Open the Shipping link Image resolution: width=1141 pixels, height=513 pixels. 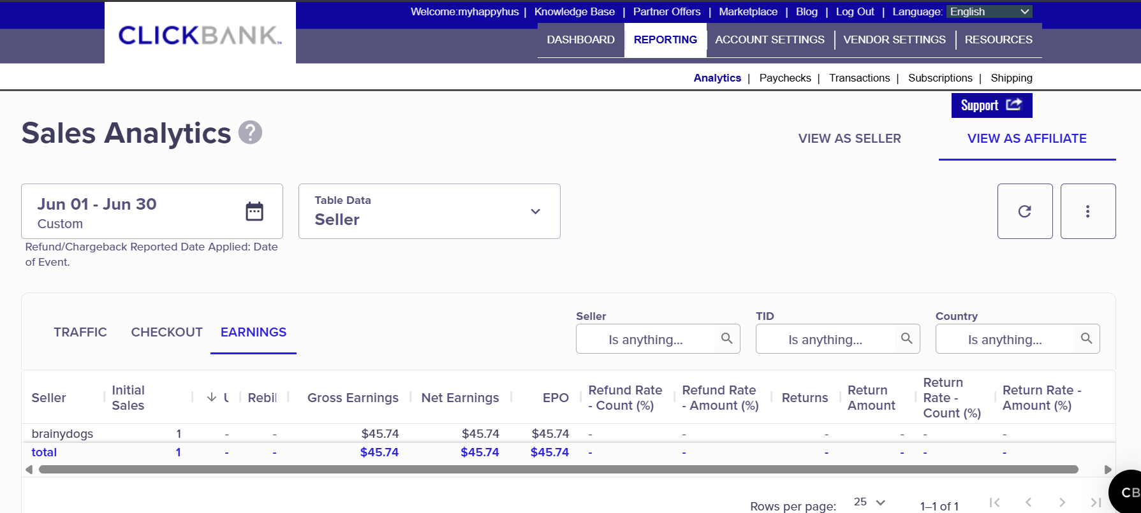(1011, 78)
